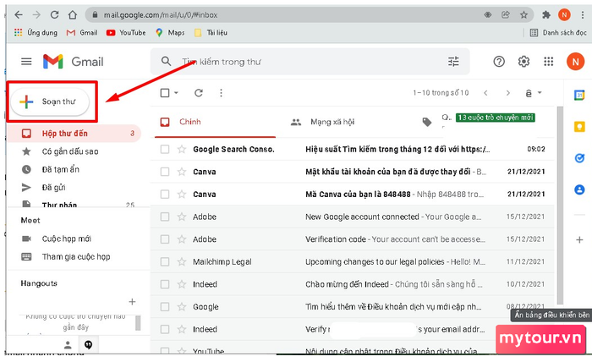This screenshot has width=592, height=362.
Task: Start a new Hangouts chat with plus icon
Action: 132,302
